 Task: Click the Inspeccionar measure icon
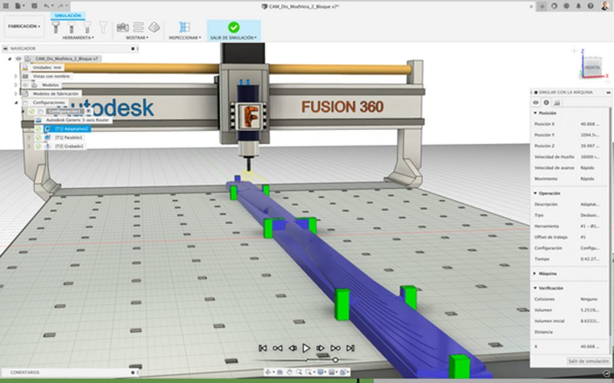point(185,27)
